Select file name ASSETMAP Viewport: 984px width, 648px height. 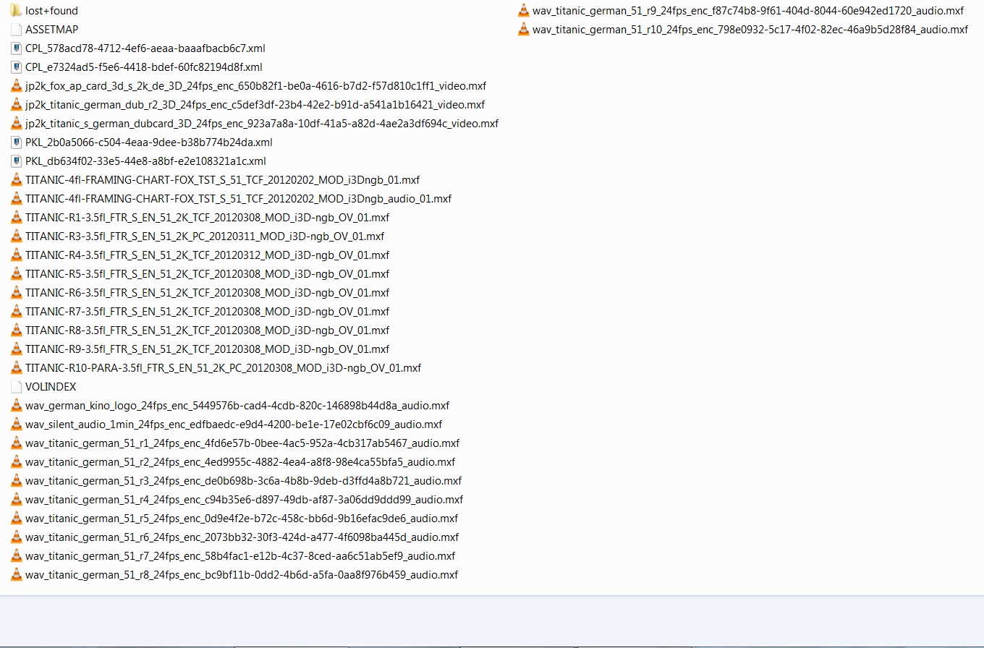pos(51,30)
